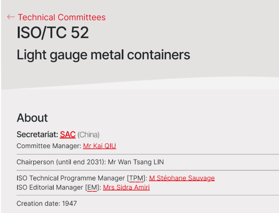Image resolution: width=279 pixels, height=213 pixels.
Task: Go back to Technical Committees
Action: click(61, 17)
